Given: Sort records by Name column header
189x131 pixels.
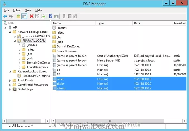Looking at the screenshot, I should point(74,23).
